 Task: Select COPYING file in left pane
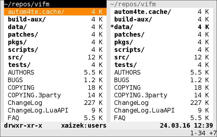click(55, 87)
